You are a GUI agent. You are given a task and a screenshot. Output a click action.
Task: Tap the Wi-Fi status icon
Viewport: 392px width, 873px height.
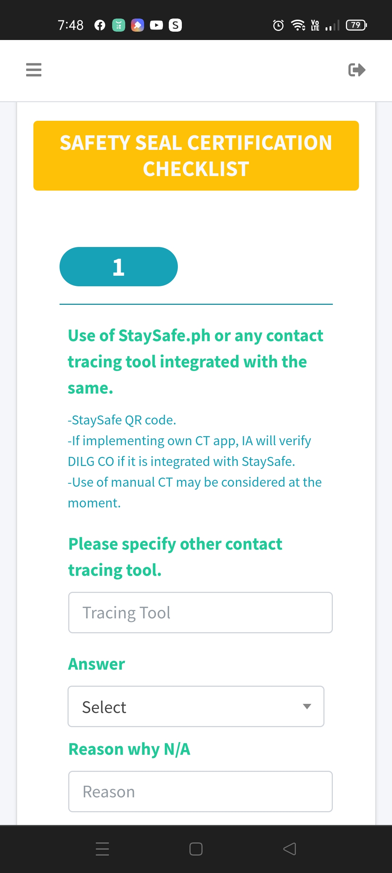[x=298, y=25]
